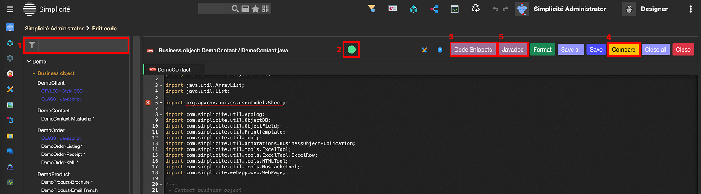The image size is (701, 194).
Task: Fold the import group at line 8
Action: tap(161, 114)
